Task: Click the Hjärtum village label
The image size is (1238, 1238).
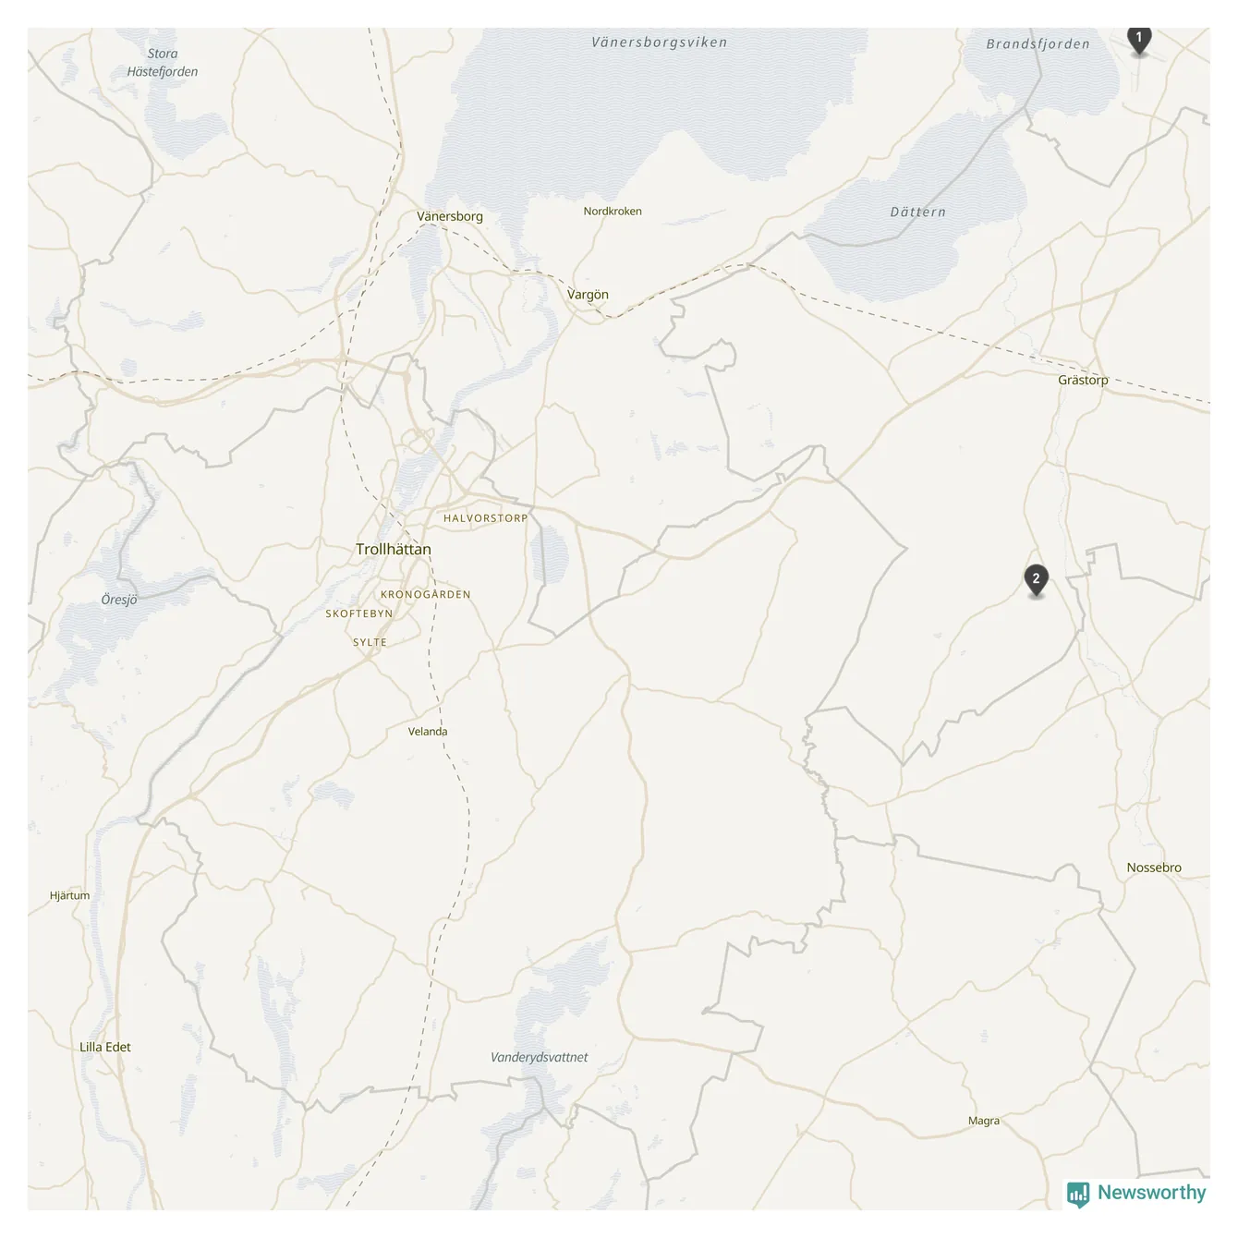Action: point(70,895)
